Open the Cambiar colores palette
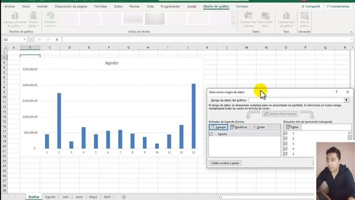This screenshot has width=355, height=200. [x=50, y=20]
